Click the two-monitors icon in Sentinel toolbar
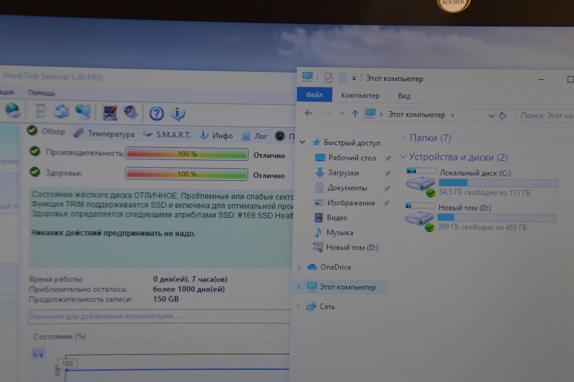 tap(83, 112)
